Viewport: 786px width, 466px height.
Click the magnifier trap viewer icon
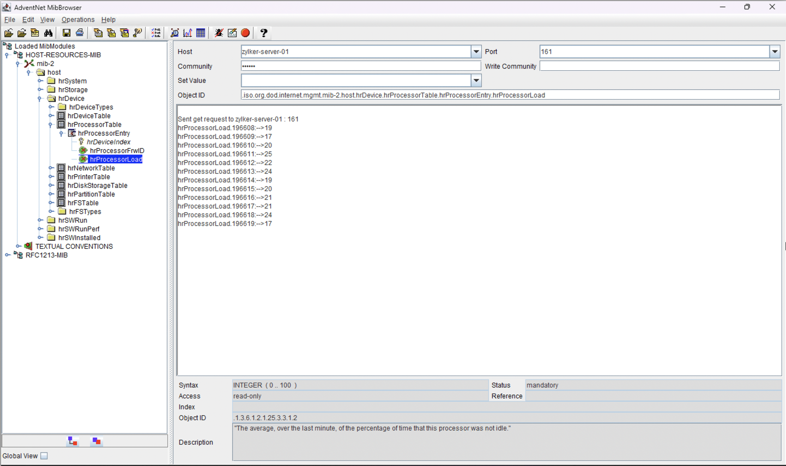[174, 33]
